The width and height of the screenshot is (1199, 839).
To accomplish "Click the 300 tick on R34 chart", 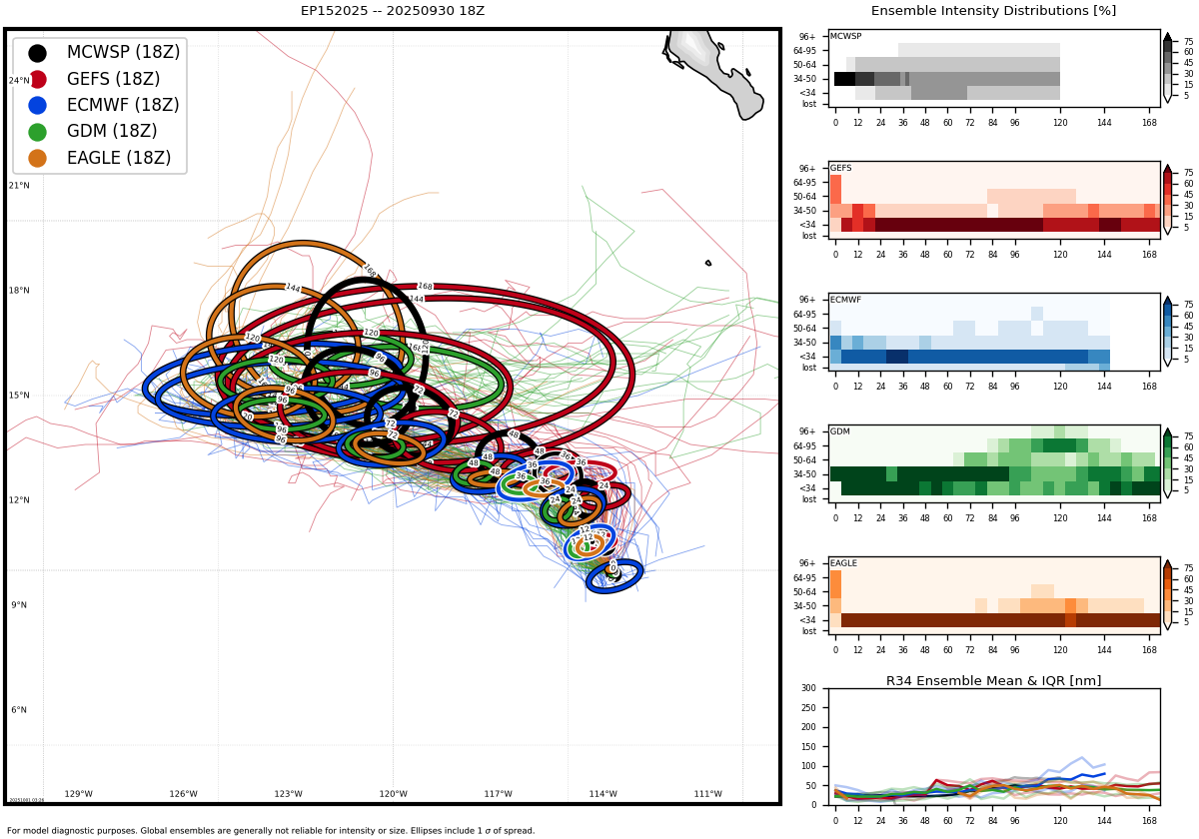I will pos(807,688).
